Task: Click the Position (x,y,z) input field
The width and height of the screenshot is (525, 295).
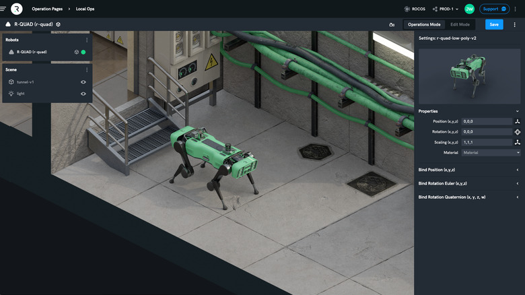Action: [486, 121]
